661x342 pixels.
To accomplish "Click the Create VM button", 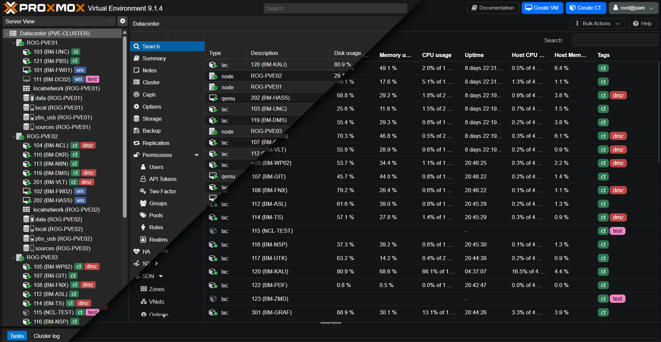I will [542, 8].
